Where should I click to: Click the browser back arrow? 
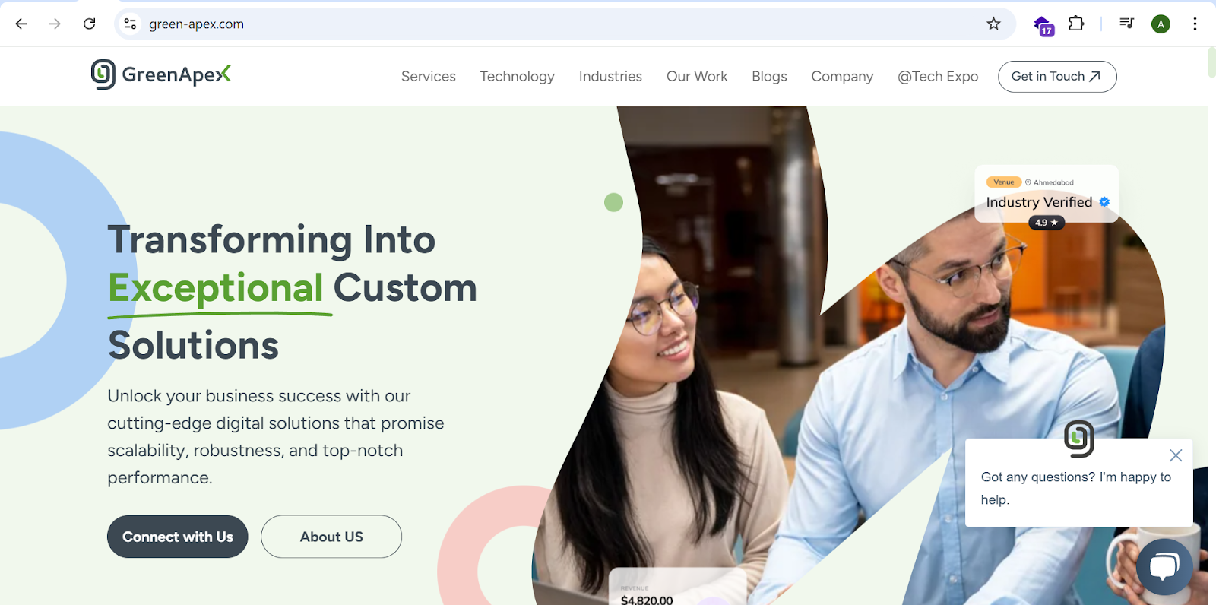coord(21,24)
